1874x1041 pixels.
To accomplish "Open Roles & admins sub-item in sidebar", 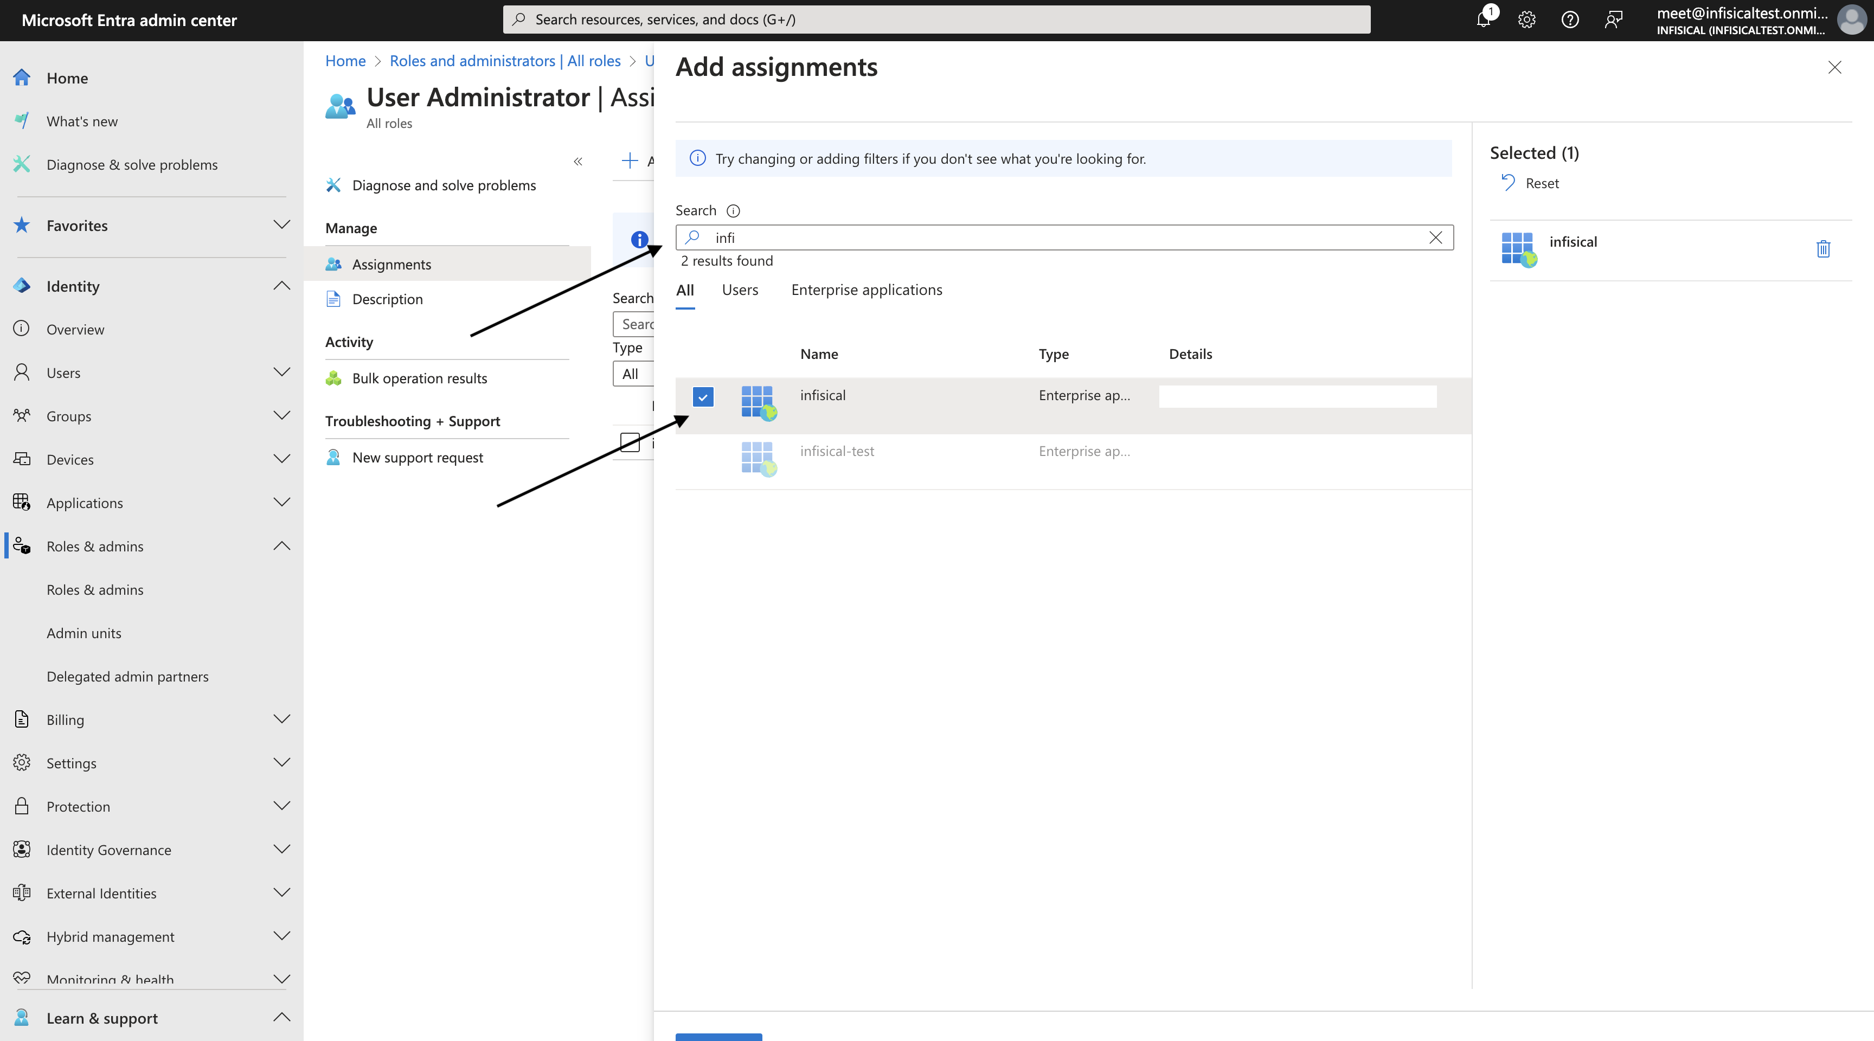I will click(94, 590).
